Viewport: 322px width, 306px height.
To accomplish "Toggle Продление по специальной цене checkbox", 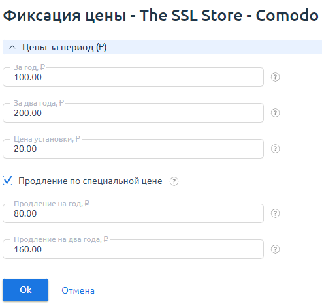I will [x=8, y=181].
